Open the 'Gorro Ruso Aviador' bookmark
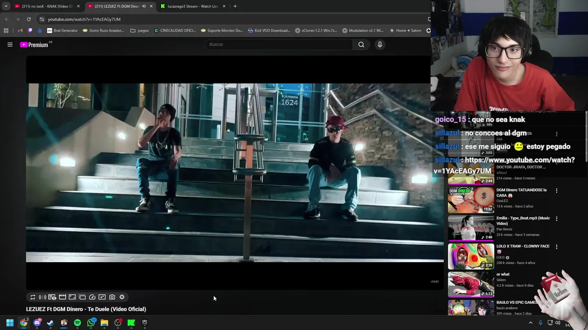 pos(103,31)
